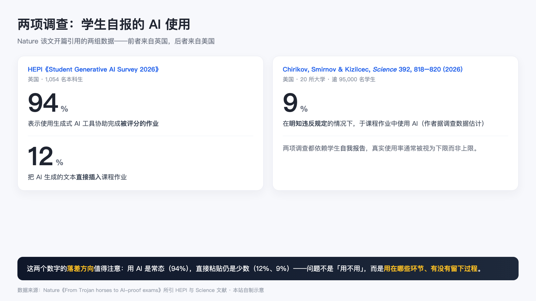Screen dimensions: 536x301
Task: Click the line starting 在明知违反规定的情况下
Action: [x=384, y=123]
